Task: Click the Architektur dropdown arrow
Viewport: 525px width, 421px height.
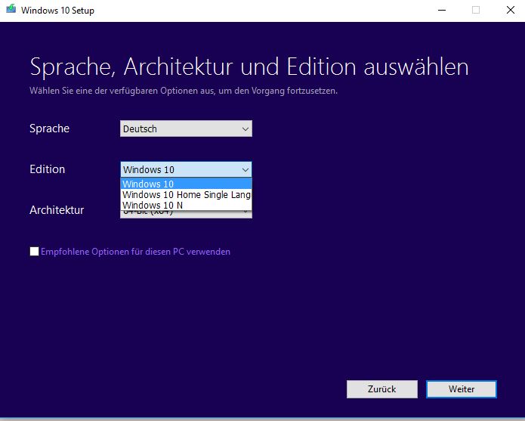Action: pos(246,212)
